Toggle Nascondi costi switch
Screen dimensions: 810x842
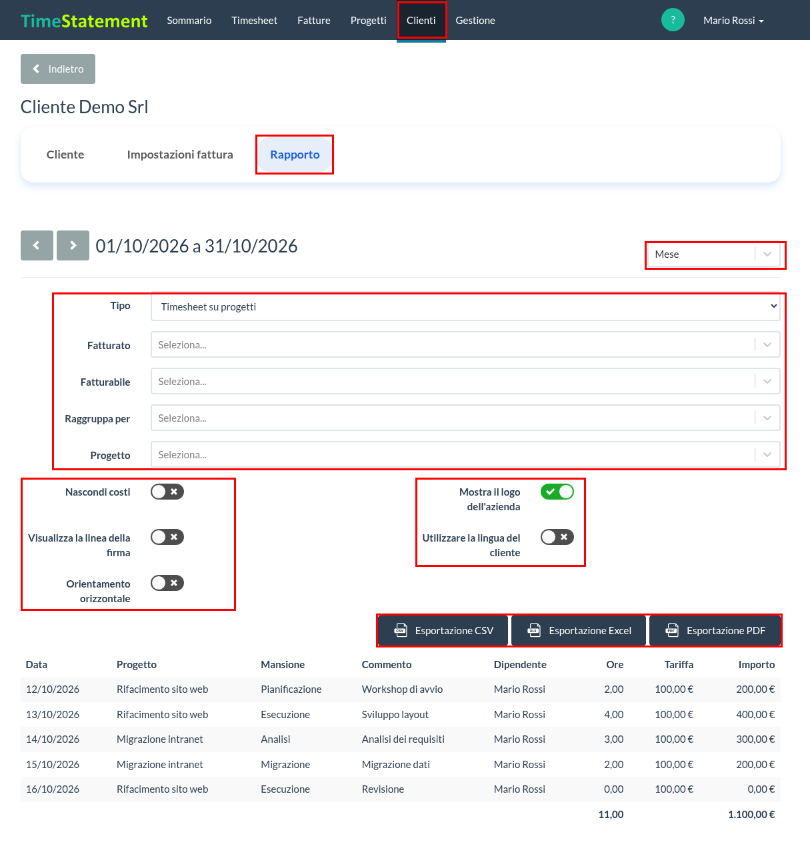(x=167, y=492)
